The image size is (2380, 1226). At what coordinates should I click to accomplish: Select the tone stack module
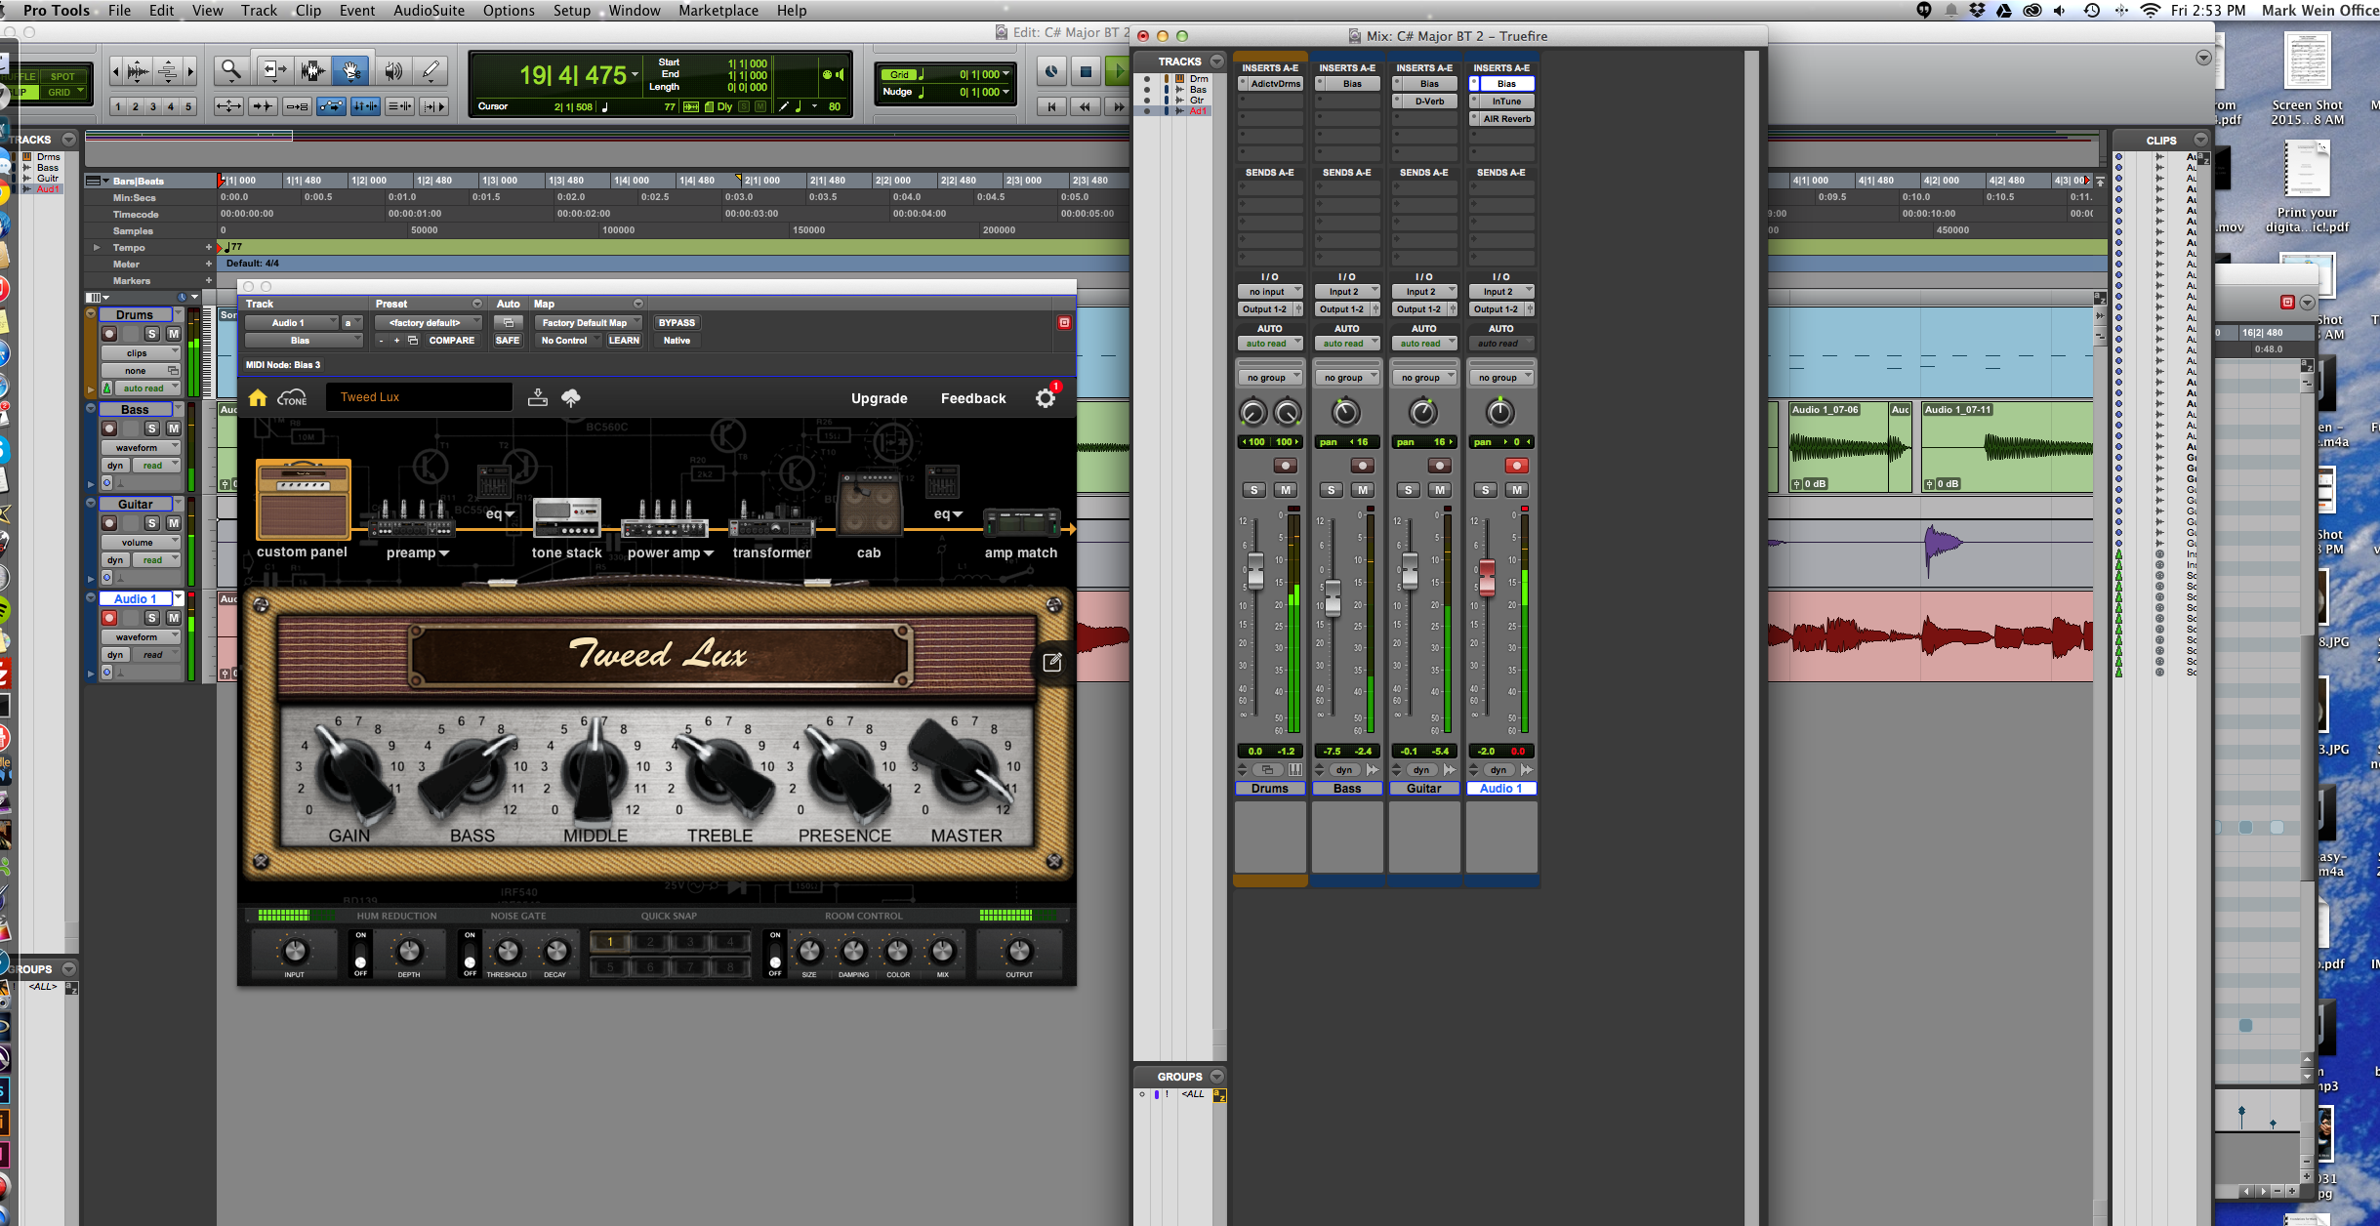(567, 517)
